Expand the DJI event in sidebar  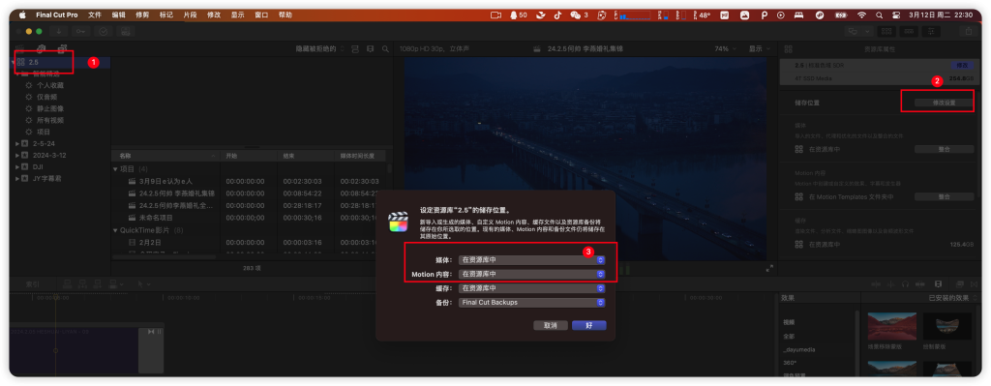[x=17, y=166]
